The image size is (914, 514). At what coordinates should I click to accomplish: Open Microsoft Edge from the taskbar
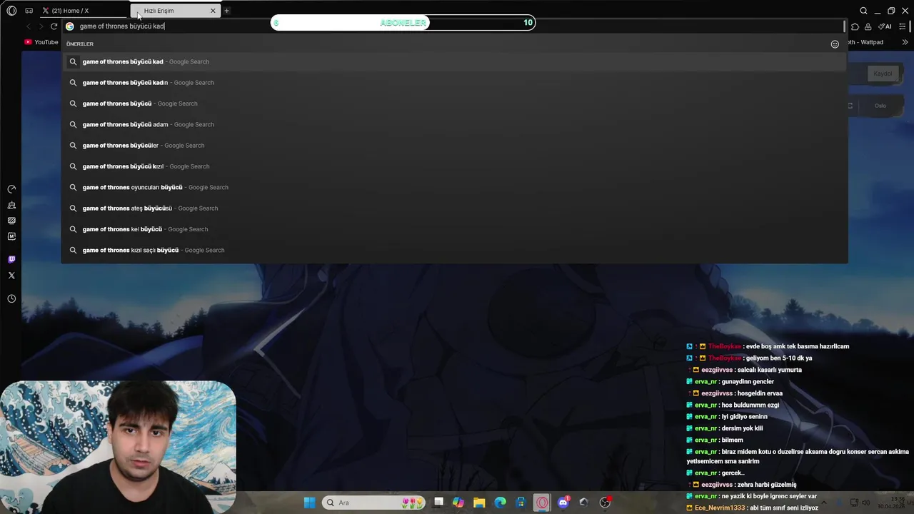(501, 503)
